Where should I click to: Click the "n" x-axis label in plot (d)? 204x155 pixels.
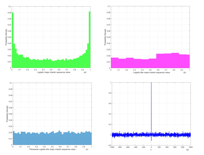pyautogui.click(x=151, y=150)
